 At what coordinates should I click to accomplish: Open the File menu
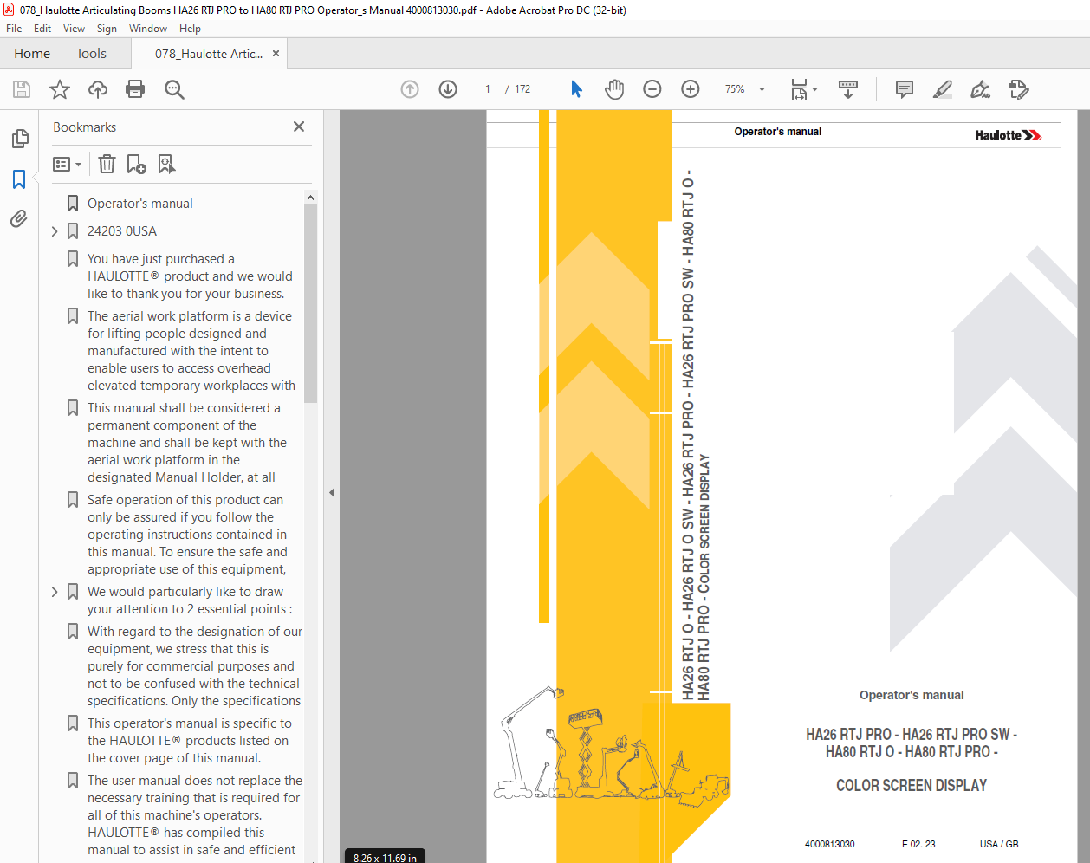tap(14, 29)
